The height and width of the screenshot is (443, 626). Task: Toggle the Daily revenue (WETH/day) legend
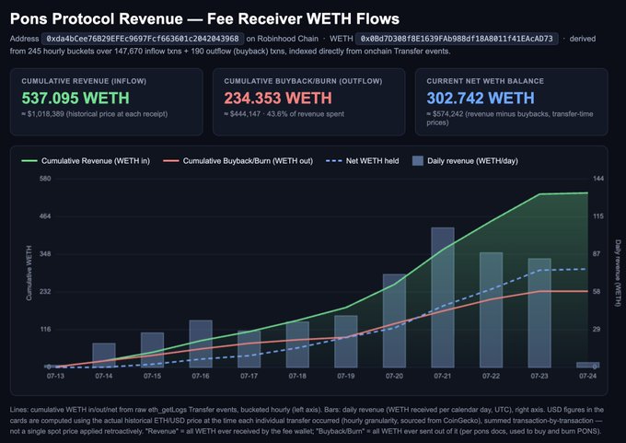pyautogui.click(x=465, y=161)
